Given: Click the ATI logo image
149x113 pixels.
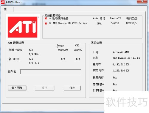Looking at the screenshot, I should [23, 27].
